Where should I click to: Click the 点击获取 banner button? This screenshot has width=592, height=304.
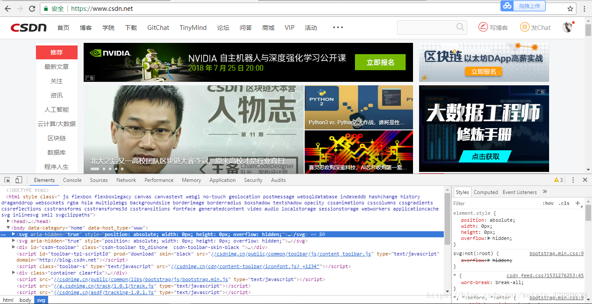(x=485, y=156)
